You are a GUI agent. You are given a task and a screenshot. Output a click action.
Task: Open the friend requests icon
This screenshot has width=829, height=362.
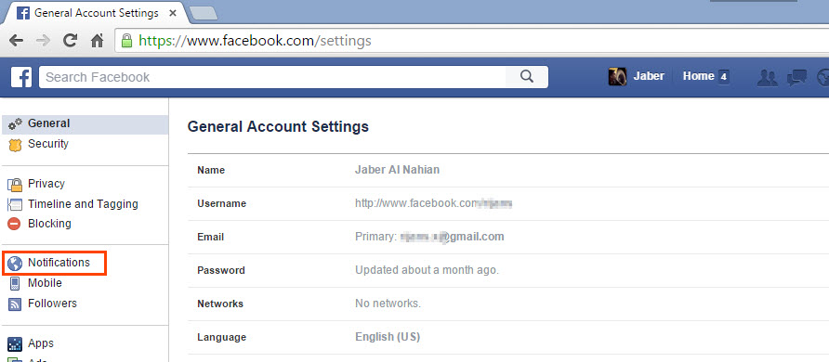(767, 78)
